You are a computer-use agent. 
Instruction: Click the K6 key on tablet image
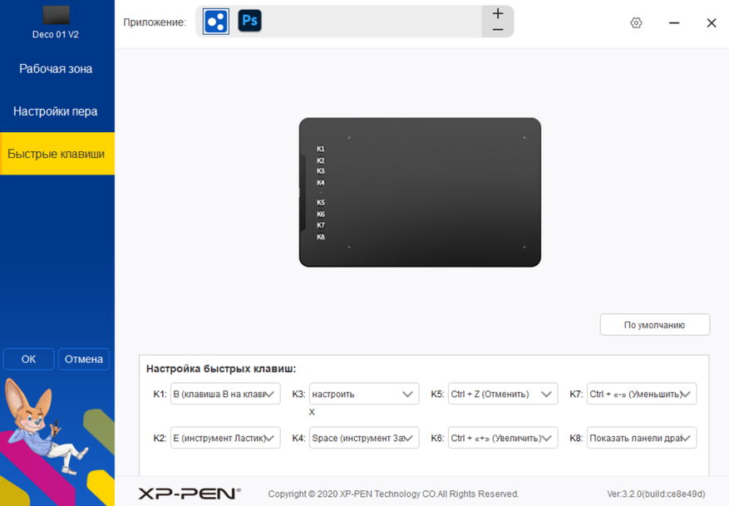[x=321, y=214]
